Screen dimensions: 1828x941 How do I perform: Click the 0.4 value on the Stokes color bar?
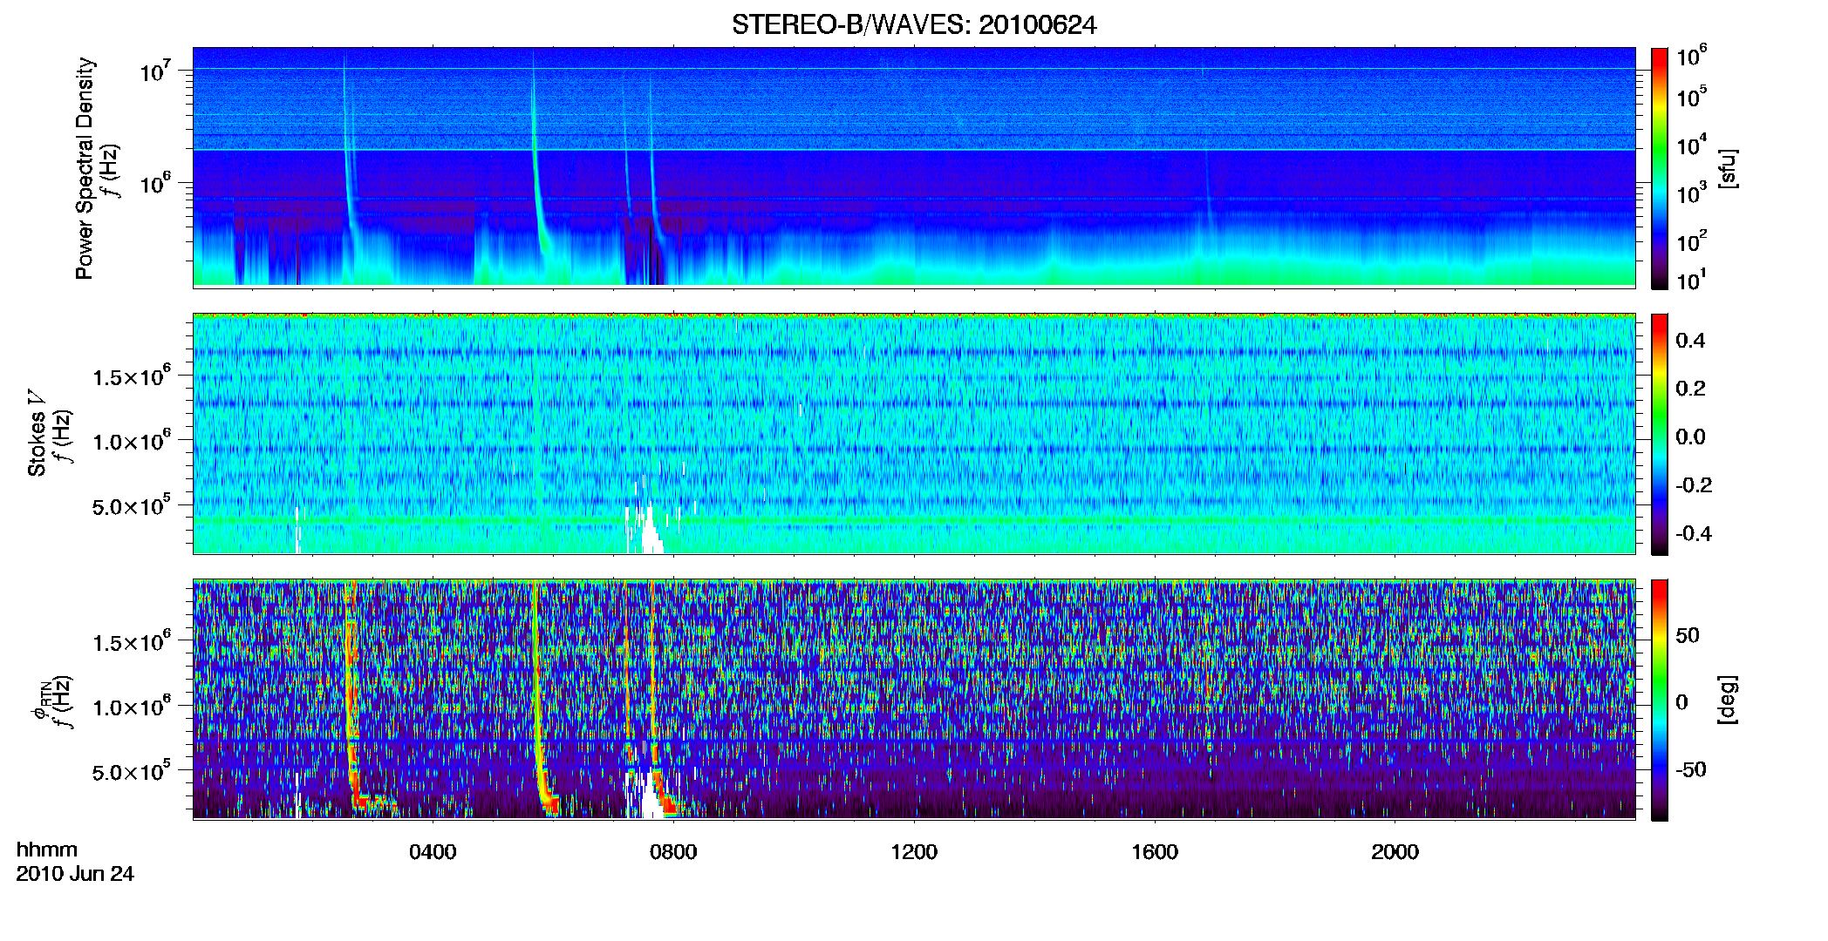pyautogui.click(x=1690, y=341)
